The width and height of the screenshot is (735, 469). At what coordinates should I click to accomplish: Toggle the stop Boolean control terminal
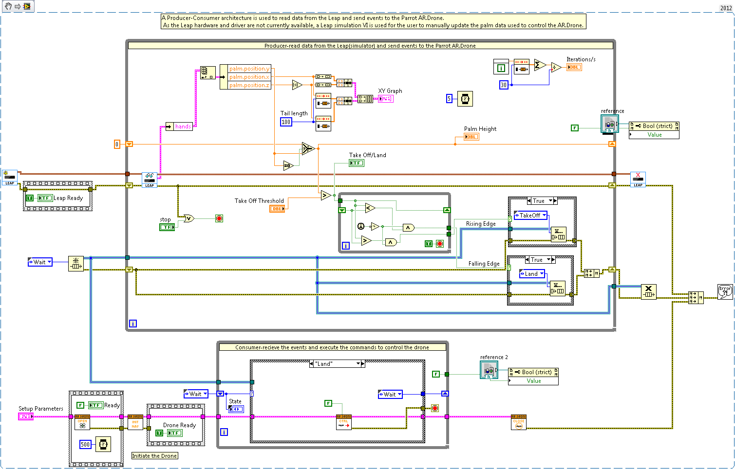coord(167,227)
